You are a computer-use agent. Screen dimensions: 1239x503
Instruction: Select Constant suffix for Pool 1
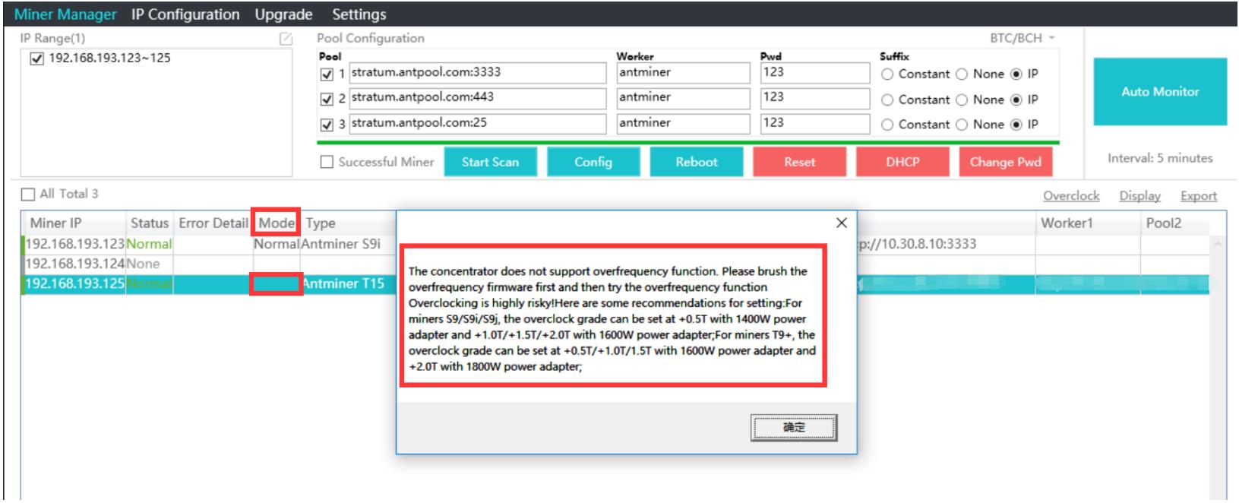pos(887,74)
